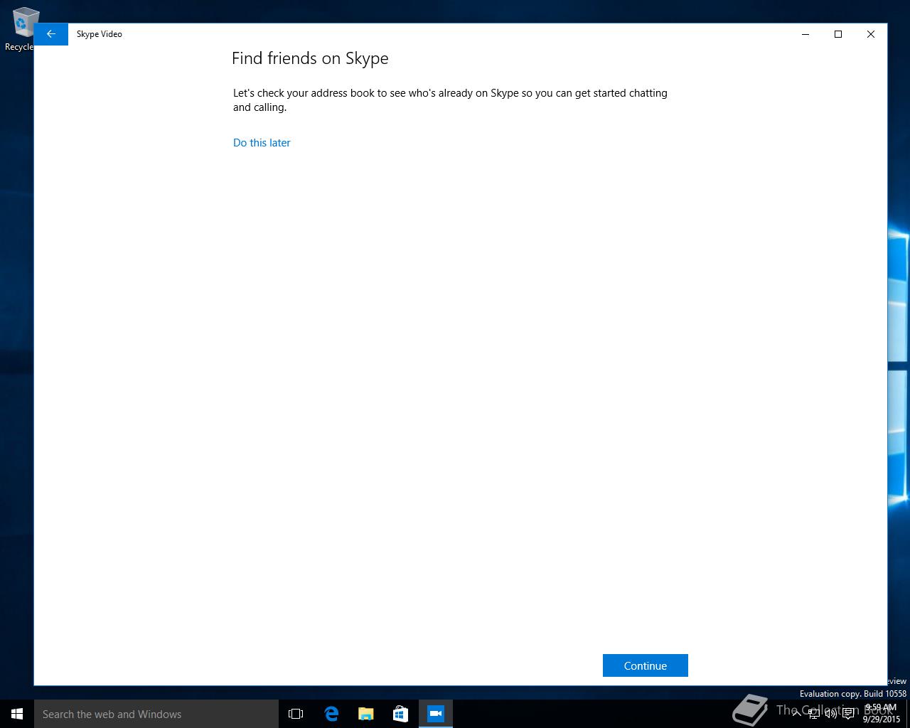Open the taskbar clock and date

[881, 714]
